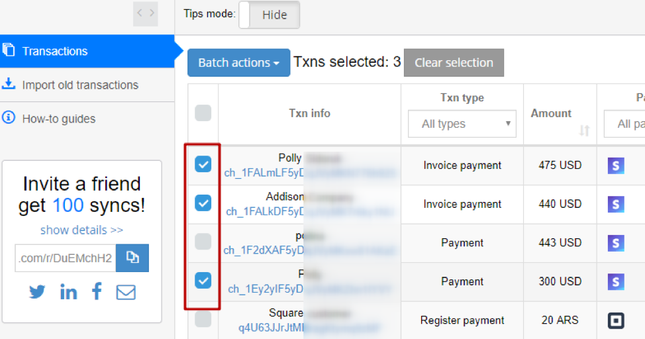
Task: Open the All types filter dropdown
Action: [x=462, y=124]
